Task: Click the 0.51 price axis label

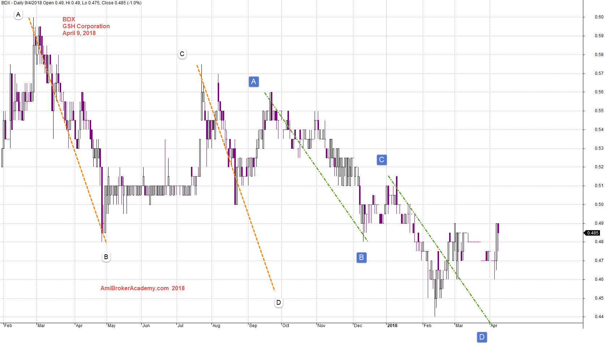Action: point(599,186)
